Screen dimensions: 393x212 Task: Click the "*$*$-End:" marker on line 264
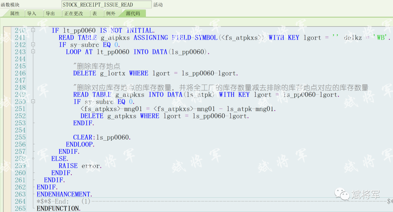coord(53,201)
